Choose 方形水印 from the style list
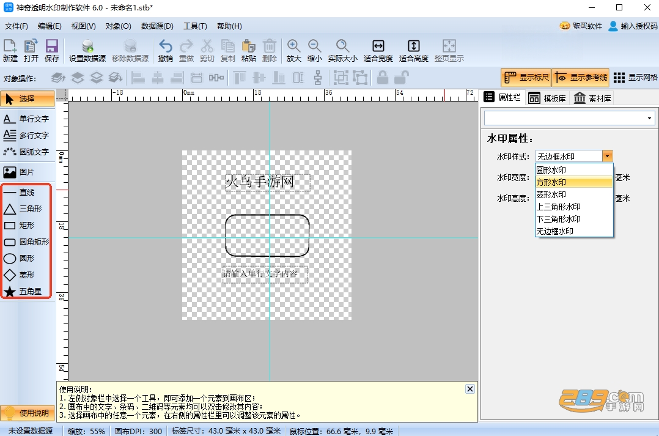Viewport: 659px width, 436px height. (x=573, y=182)
